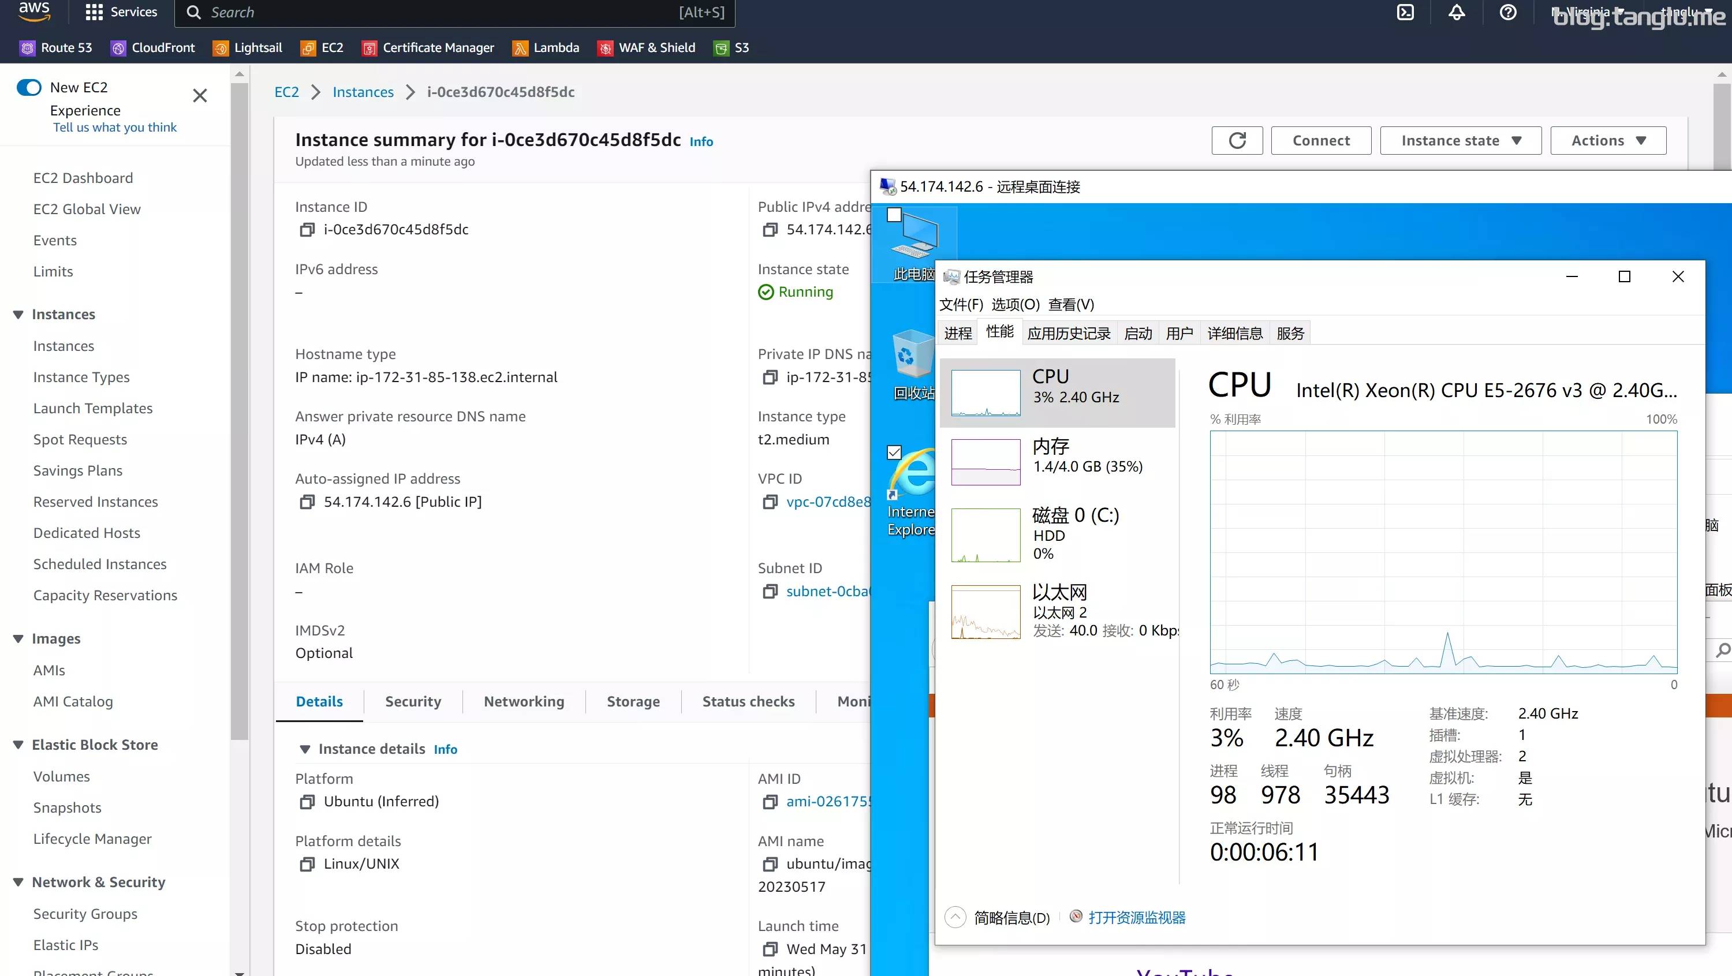
Task: Click the help question mark icon
Action: (1507, 12)
